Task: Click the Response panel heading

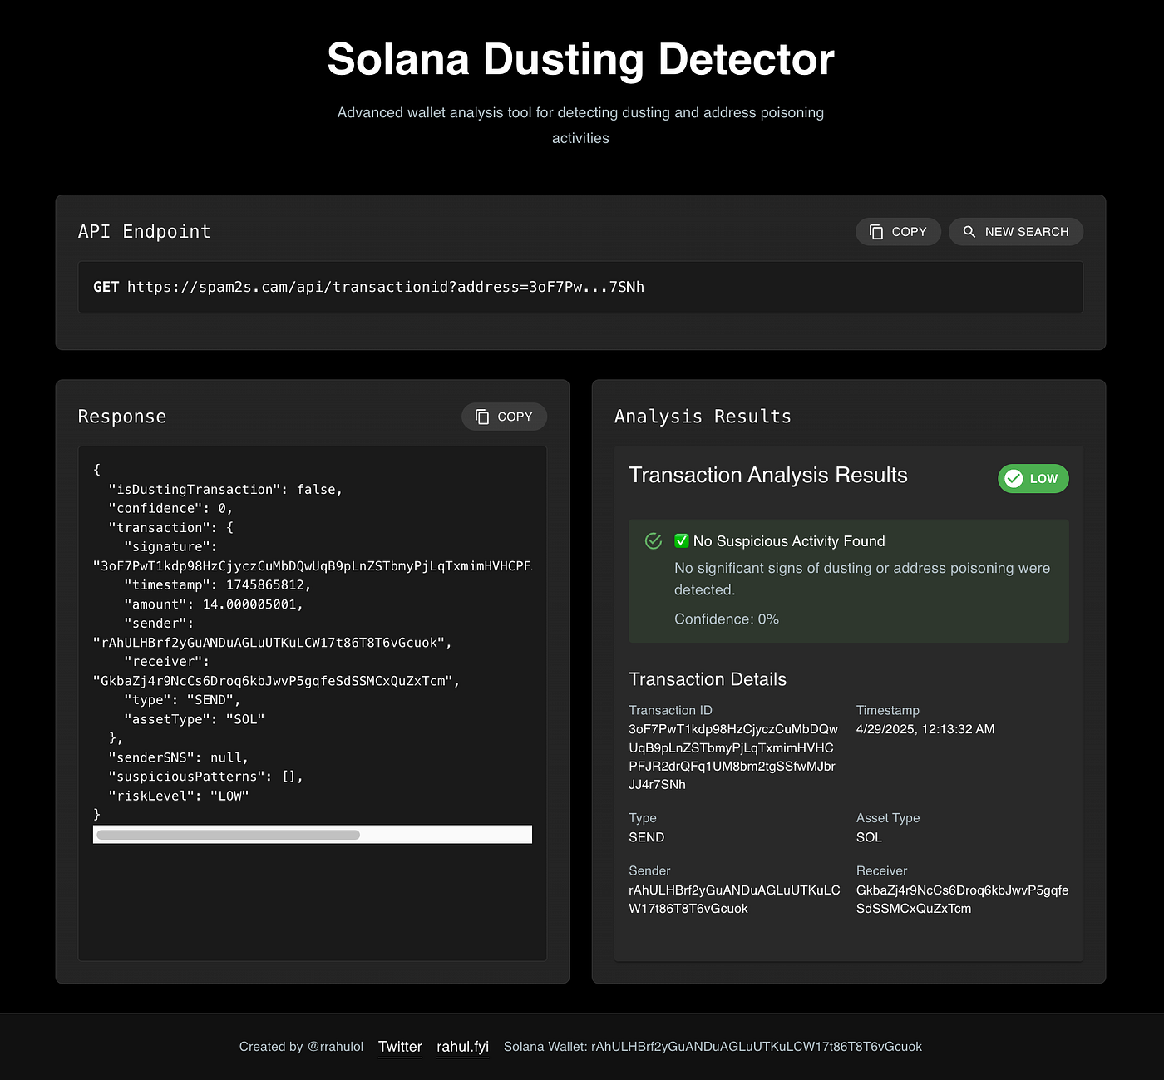Action: coord(122,417)
